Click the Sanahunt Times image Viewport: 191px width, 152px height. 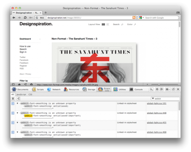tap(94, 63)
